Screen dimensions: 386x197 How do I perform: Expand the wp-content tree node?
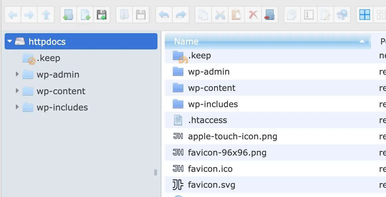click(x=17, y=91)
